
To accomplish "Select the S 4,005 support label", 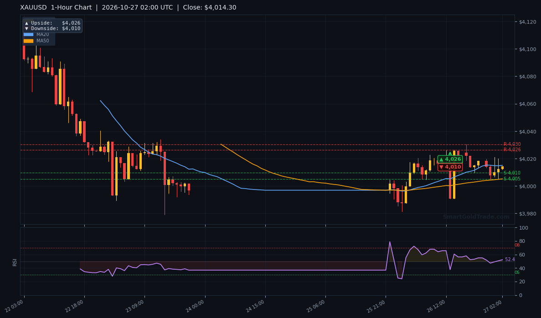I will (x=512, y=179).
